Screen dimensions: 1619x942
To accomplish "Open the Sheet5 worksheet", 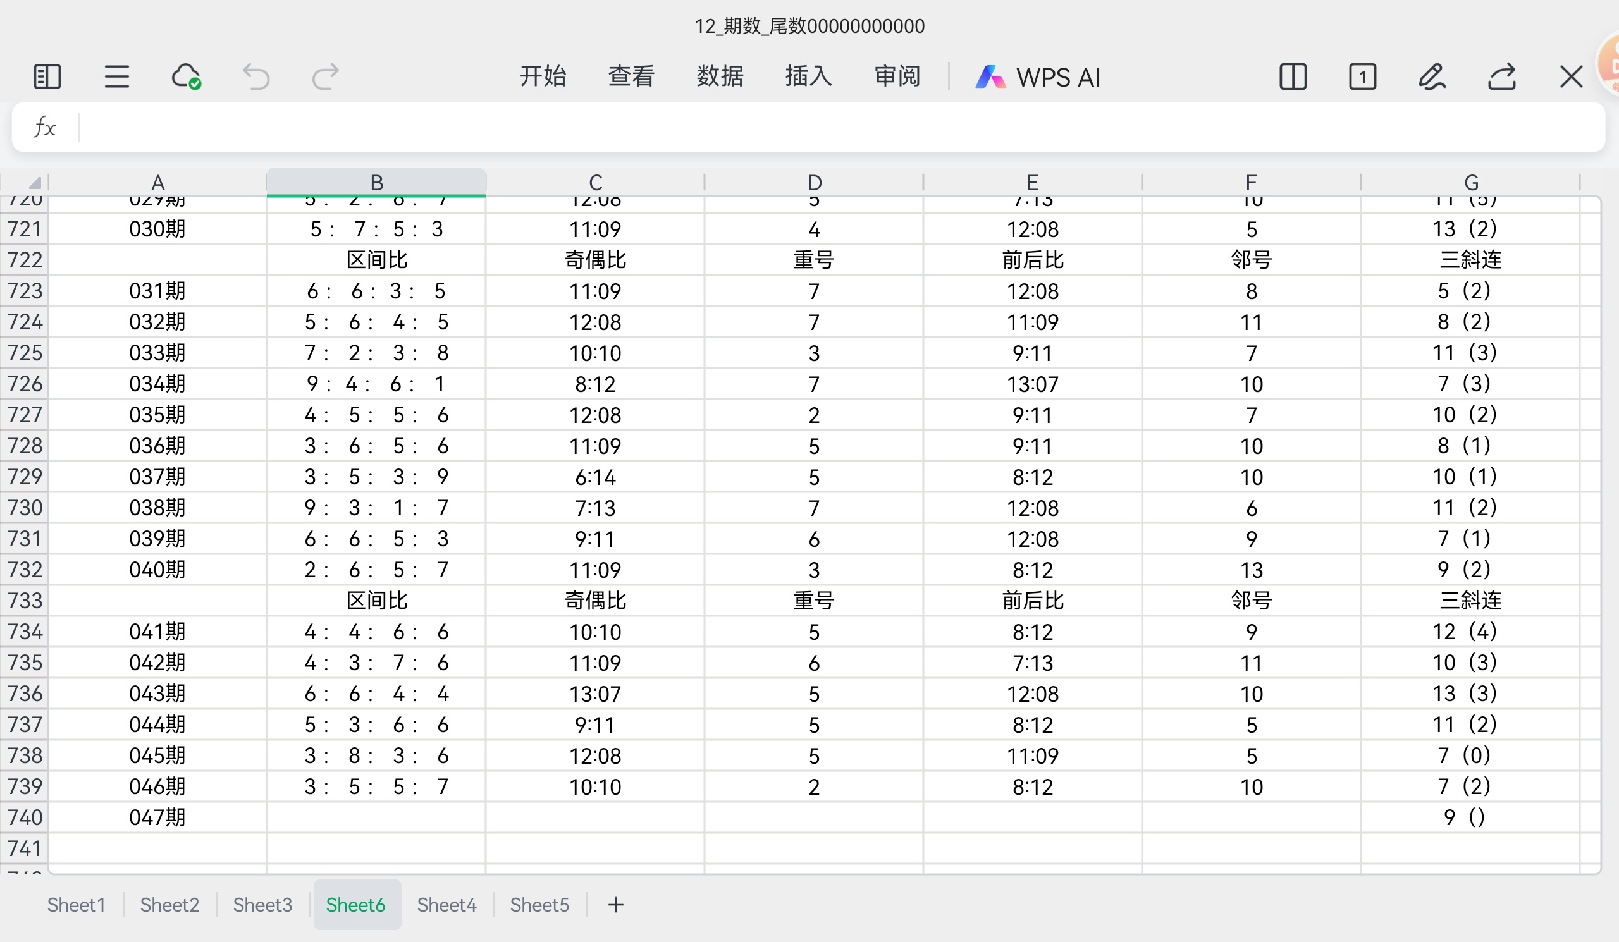I will (539, 904).
